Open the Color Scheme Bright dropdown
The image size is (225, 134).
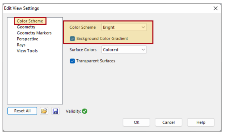click(x=124, y=27)
